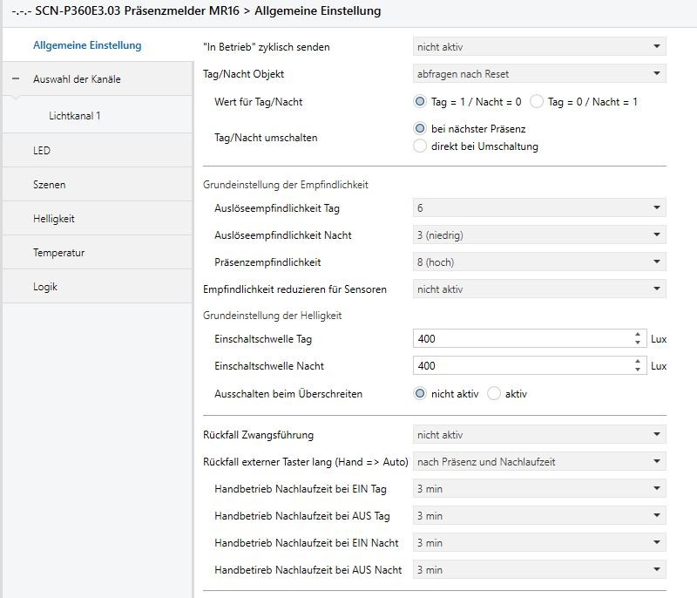
Task: Open the Logik settings page
Action: pos(45,287)
